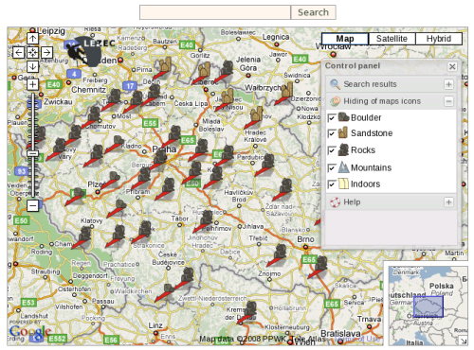The height and width of the screenshot is (350, 474).
Task: Pan the map up with arrow
Action: 32,38
